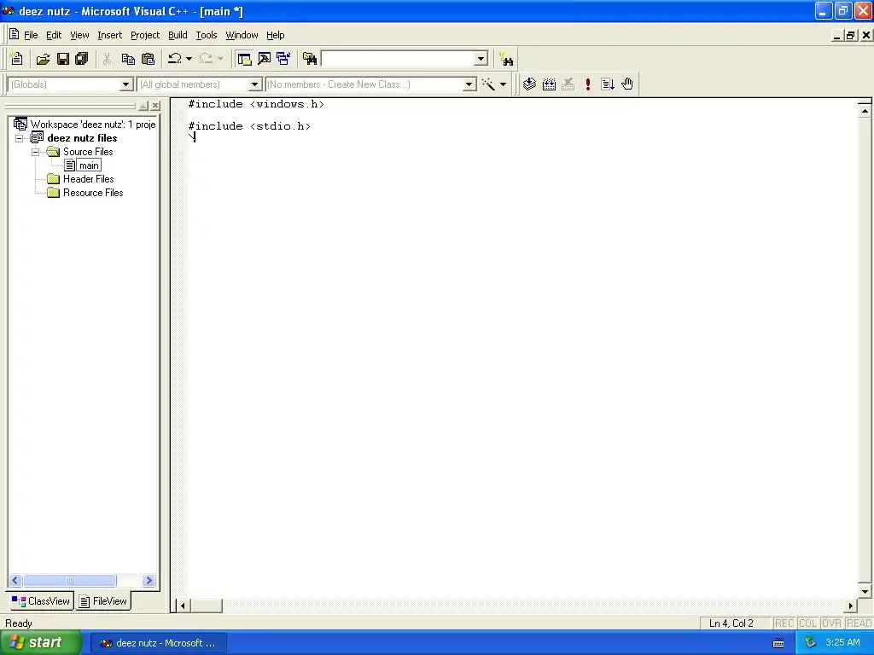Toggle the Workspace window icon
This screenshot has height=655, width=874.
coord(244,59)
